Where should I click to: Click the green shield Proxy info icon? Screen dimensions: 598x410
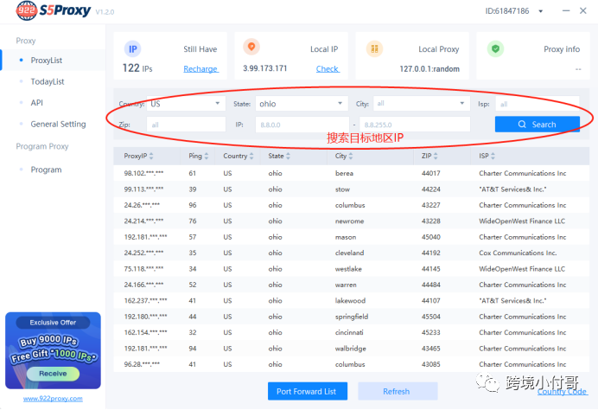pyautogui.click(x=495, y=48)
